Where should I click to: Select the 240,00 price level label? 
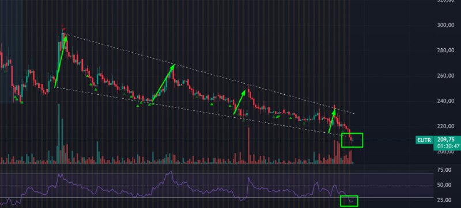[445, 101]
